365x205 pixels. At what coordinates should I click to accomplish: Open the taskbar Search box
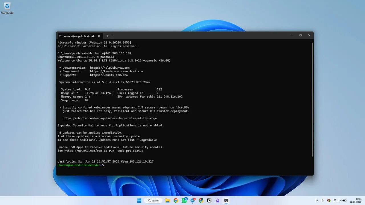153,200
